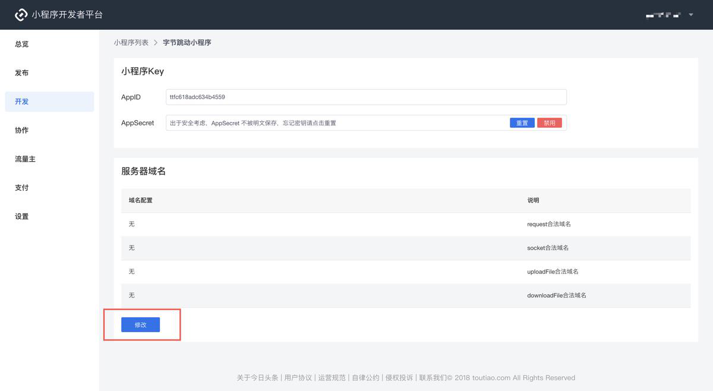
Task: Open the 关于今日头条 footer link
Action: tap(257, 377)
